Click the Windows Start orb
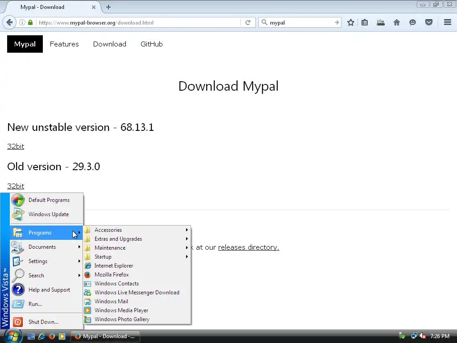The image size is (457, 343). 13,336
